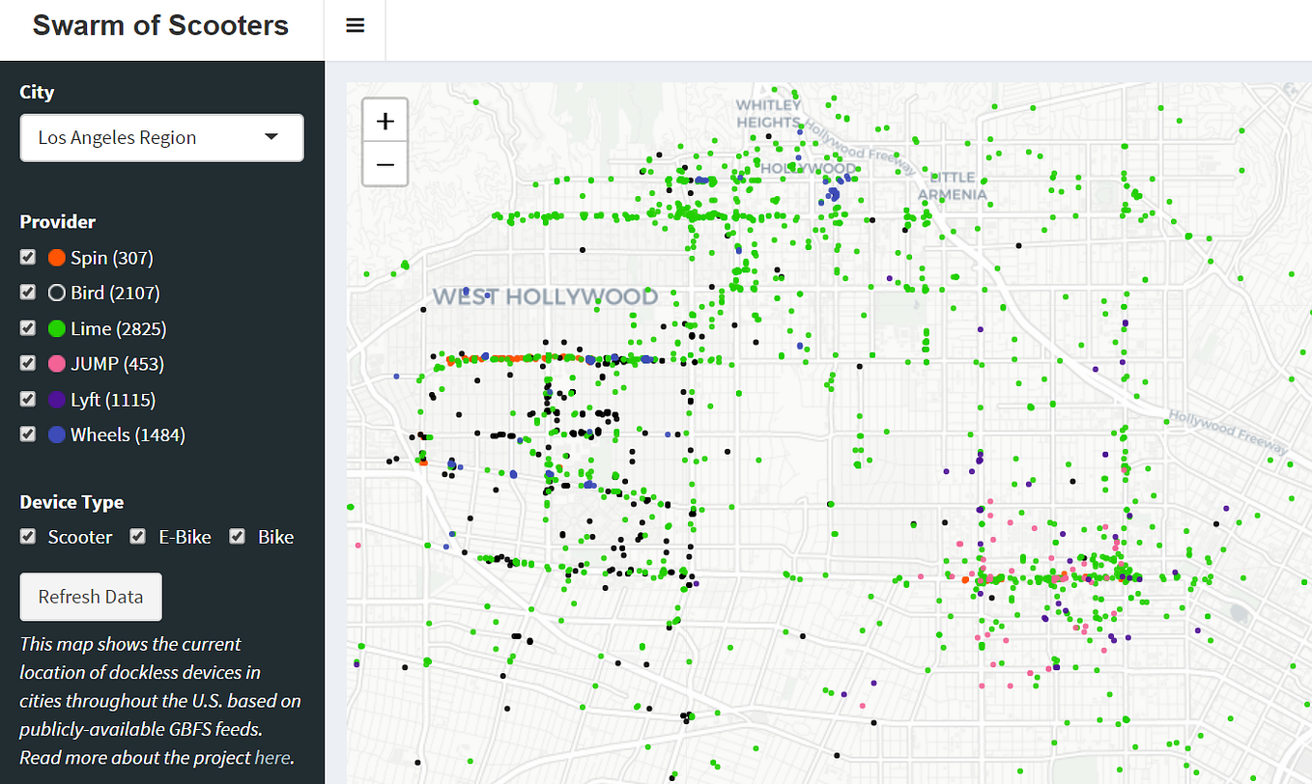This screenshot has width=1312, height=784.
Task: Click the Wheels blue provider dot icon
Action: point(55,434)
